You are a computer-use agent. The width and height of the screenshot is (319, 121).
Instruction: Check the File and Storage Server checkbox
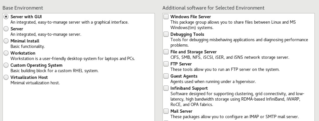(x=166, y=52)
